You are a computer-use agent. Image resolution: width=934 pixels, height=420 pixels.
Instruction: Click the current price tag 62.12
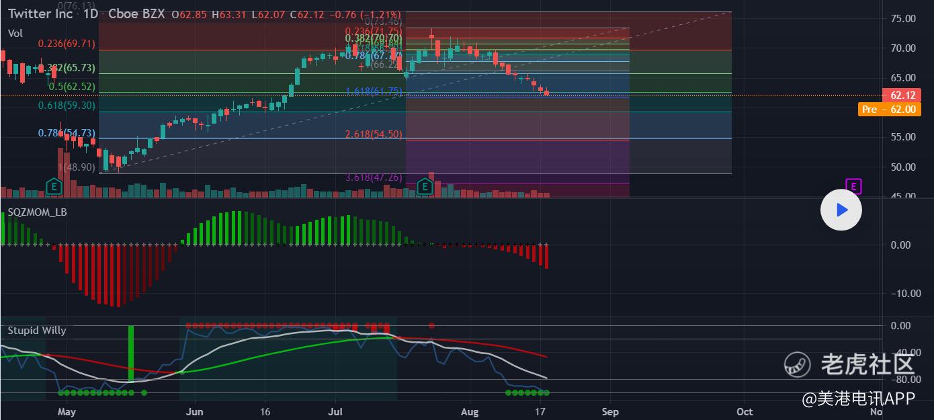(x=902, y=95)
